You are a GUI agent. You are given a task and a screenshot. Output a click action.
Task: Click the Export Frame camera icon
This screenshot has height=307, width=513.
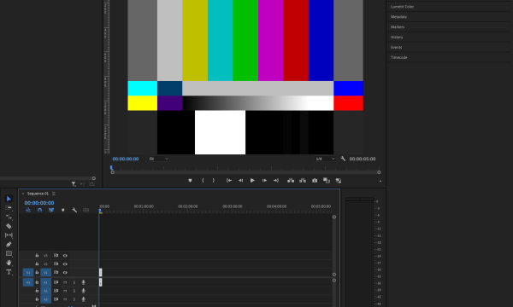(x=315, y=181)
